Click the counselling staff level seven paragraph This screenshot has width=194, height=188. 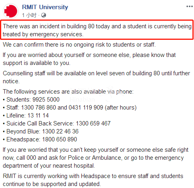tap(96, 77)
